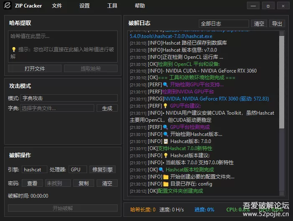The image size is (293, 221).
Task: Click 清空 in the password row
Action: [107, 183]
